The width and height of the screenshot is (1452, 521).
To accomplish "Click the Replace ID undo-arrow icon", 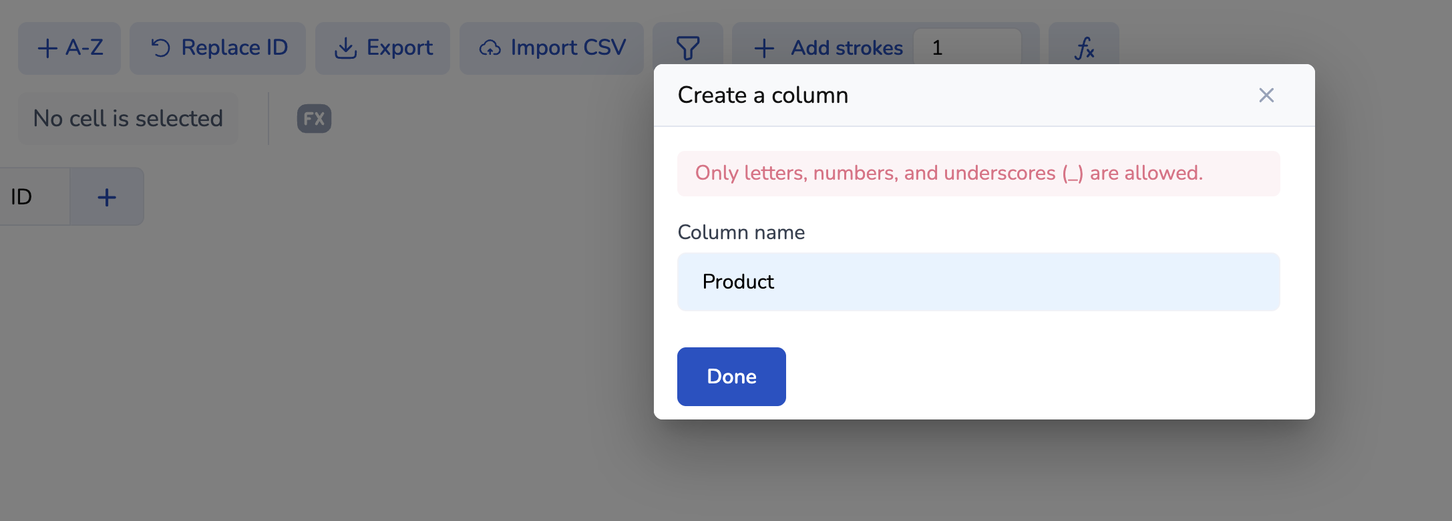I will [x=160, y=48].
